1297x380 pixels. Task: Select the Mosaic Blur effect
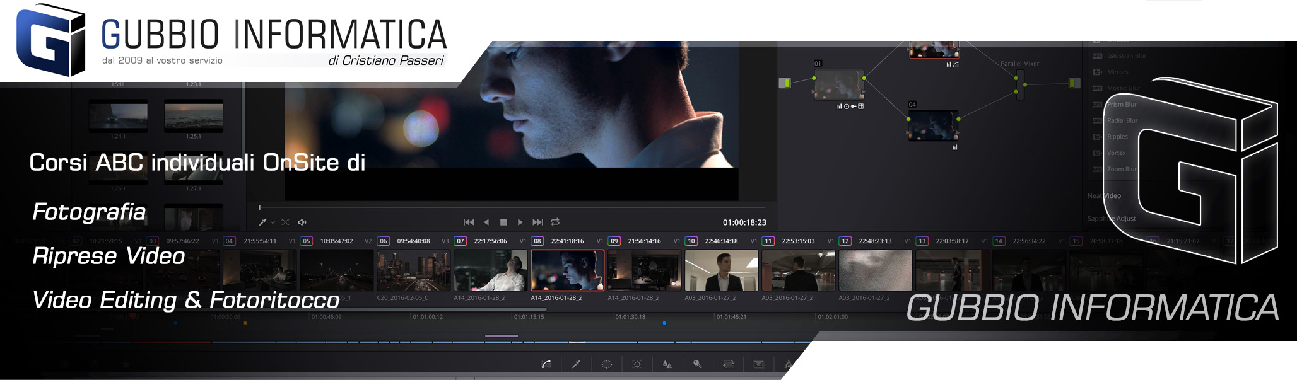click(x=1116, y=88)
